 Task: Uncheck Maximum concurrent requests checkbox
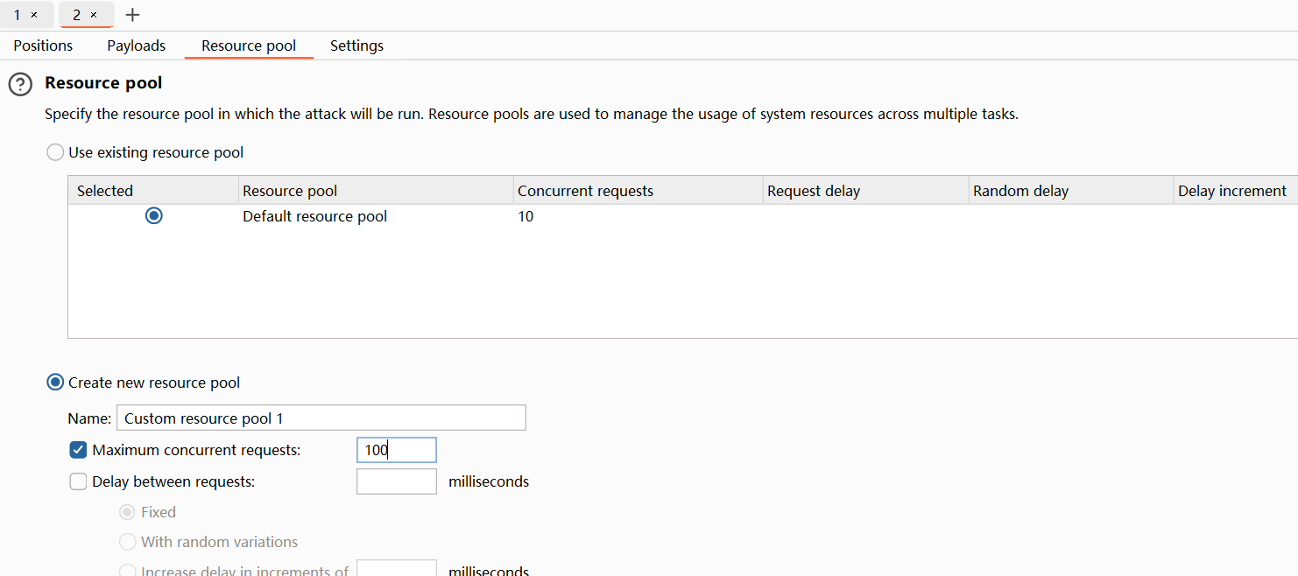point(78,450)
